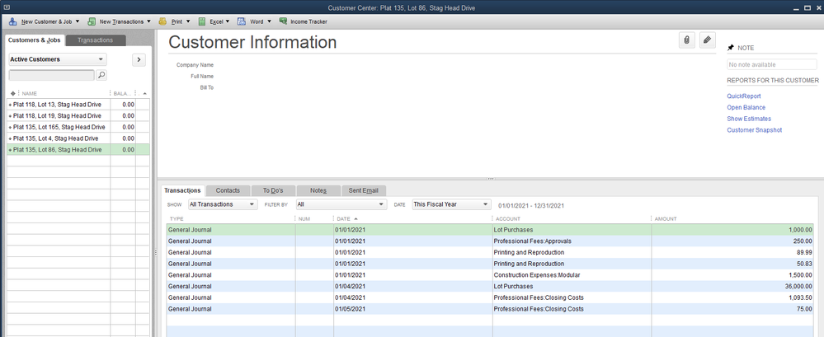824x337 pixels.
Task: Click the New Transactions icon
Action: tap(92, 21)
